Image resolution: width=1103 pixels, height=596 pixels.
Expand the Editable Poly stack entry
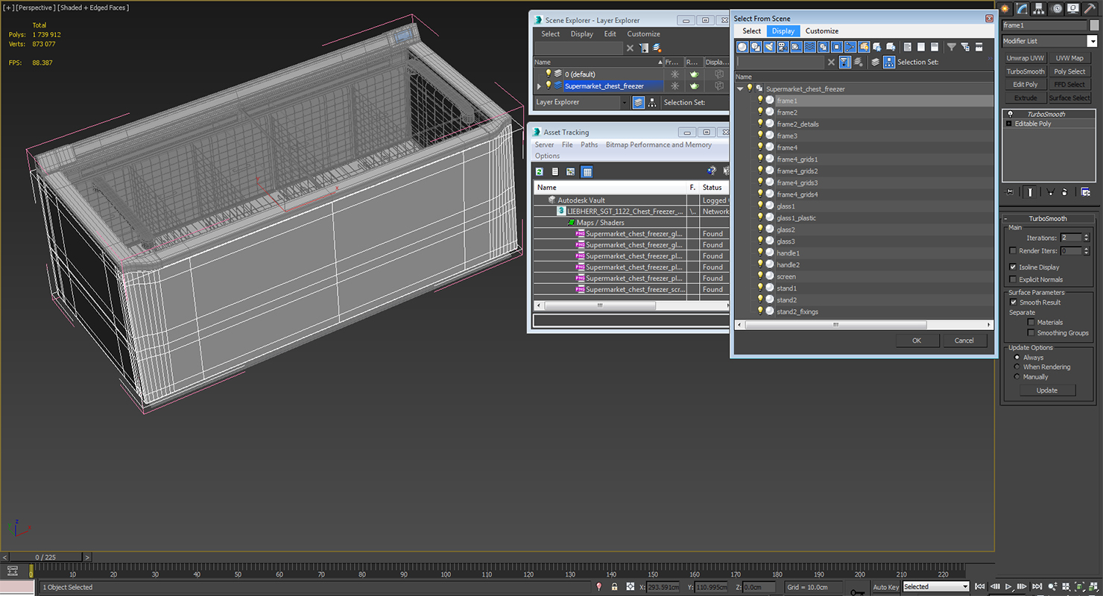tap(1009, 124)
